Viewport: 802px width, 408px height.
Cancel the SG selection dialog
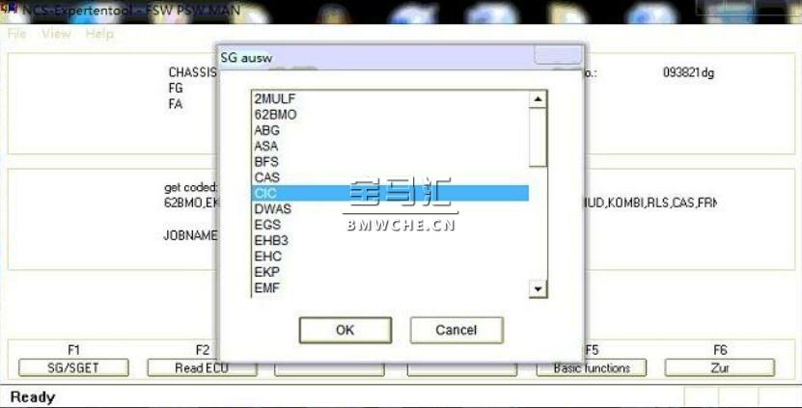point(456,330)
